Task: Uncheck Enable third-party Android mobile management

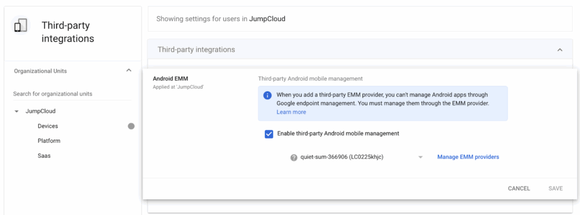Action: point(269,134)
